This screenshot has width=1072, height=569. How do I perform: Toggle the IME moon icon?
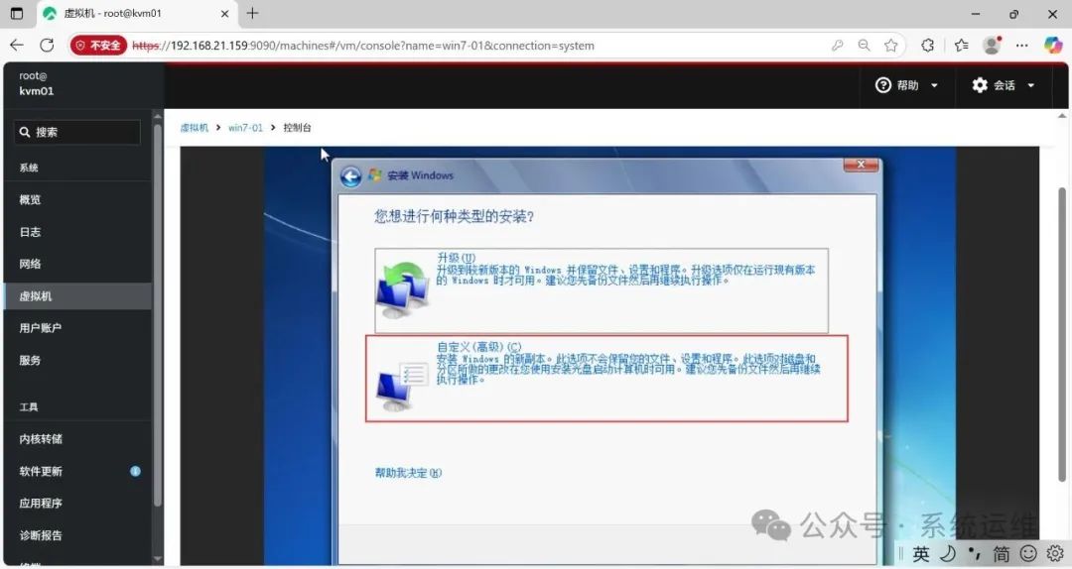tap(948, 553)
